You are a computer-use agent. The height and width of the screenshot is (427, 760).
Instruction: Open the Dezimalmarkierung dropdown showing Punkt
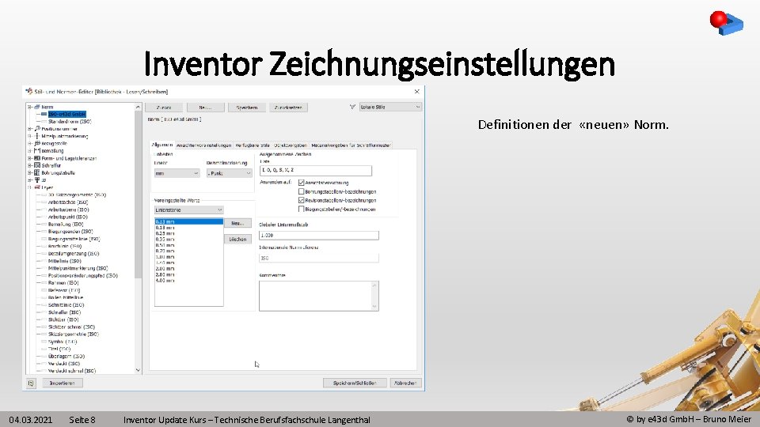pos(230,173)
